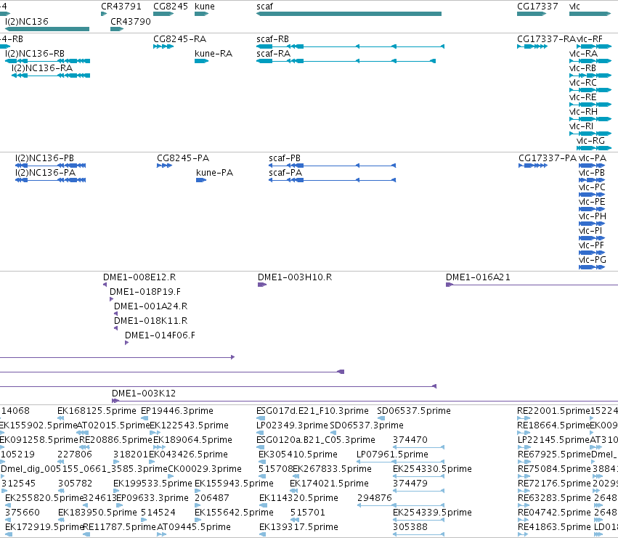
Task: Click the scaf gene bar
Action: 349,14
